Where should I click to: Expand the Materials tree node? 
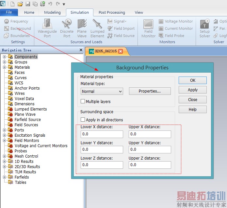click(x=4, y=67)
